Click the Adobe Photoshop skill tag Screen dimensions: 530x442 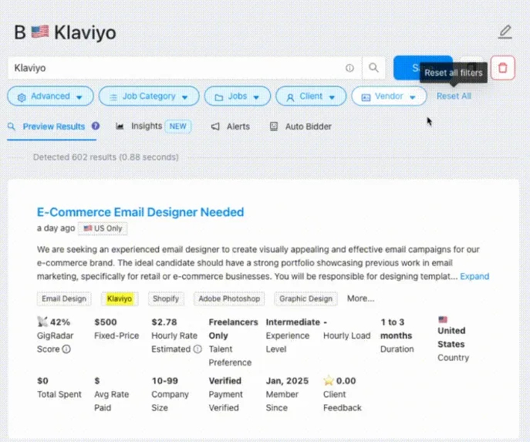click(229, 299)
